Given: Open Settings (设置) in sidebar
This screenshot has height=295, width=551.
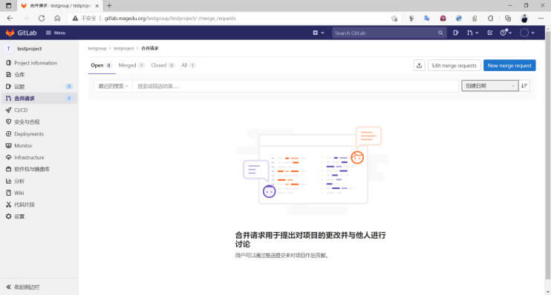Looking at the screenshot, I should pos(19,216).
